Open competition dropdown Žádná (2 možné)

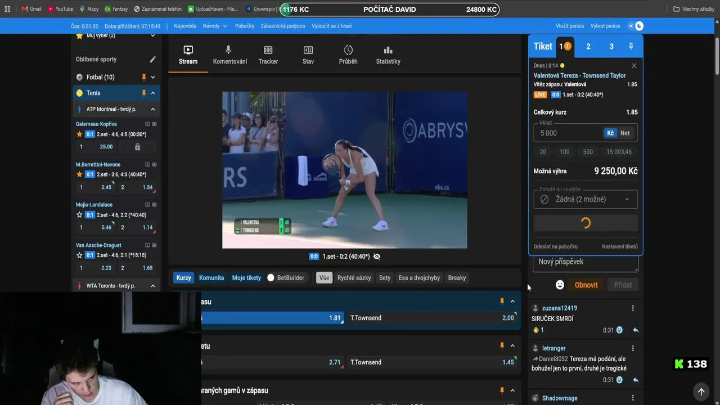pyautogui.click(x=586, y=199)
